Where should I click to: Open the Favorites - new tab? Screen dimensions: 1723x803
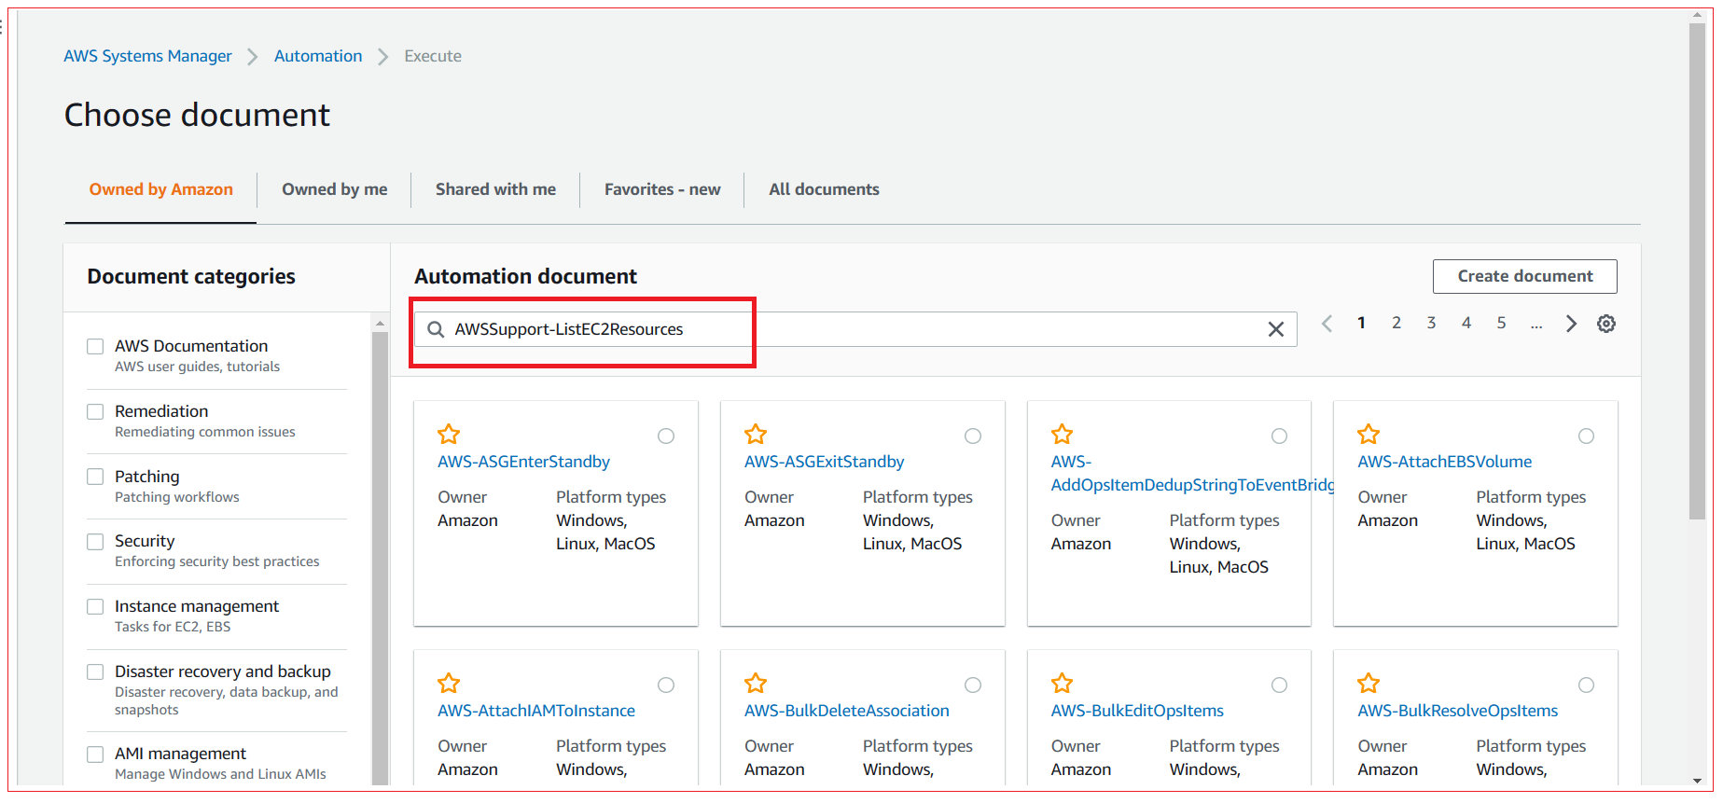point(662,189)
